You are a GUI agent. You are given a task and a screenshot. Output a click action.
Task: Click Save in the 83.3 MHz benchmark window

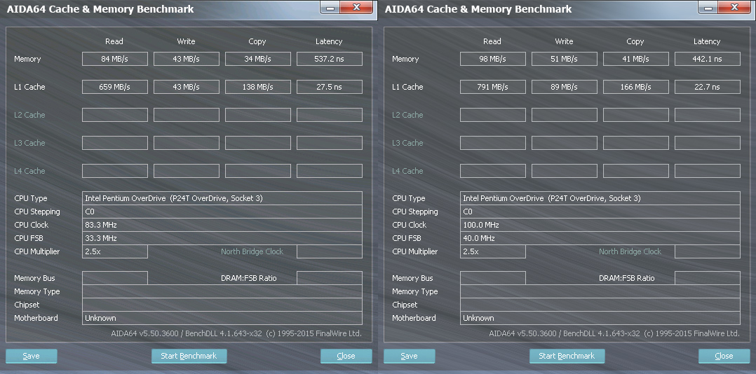point(32,356)
